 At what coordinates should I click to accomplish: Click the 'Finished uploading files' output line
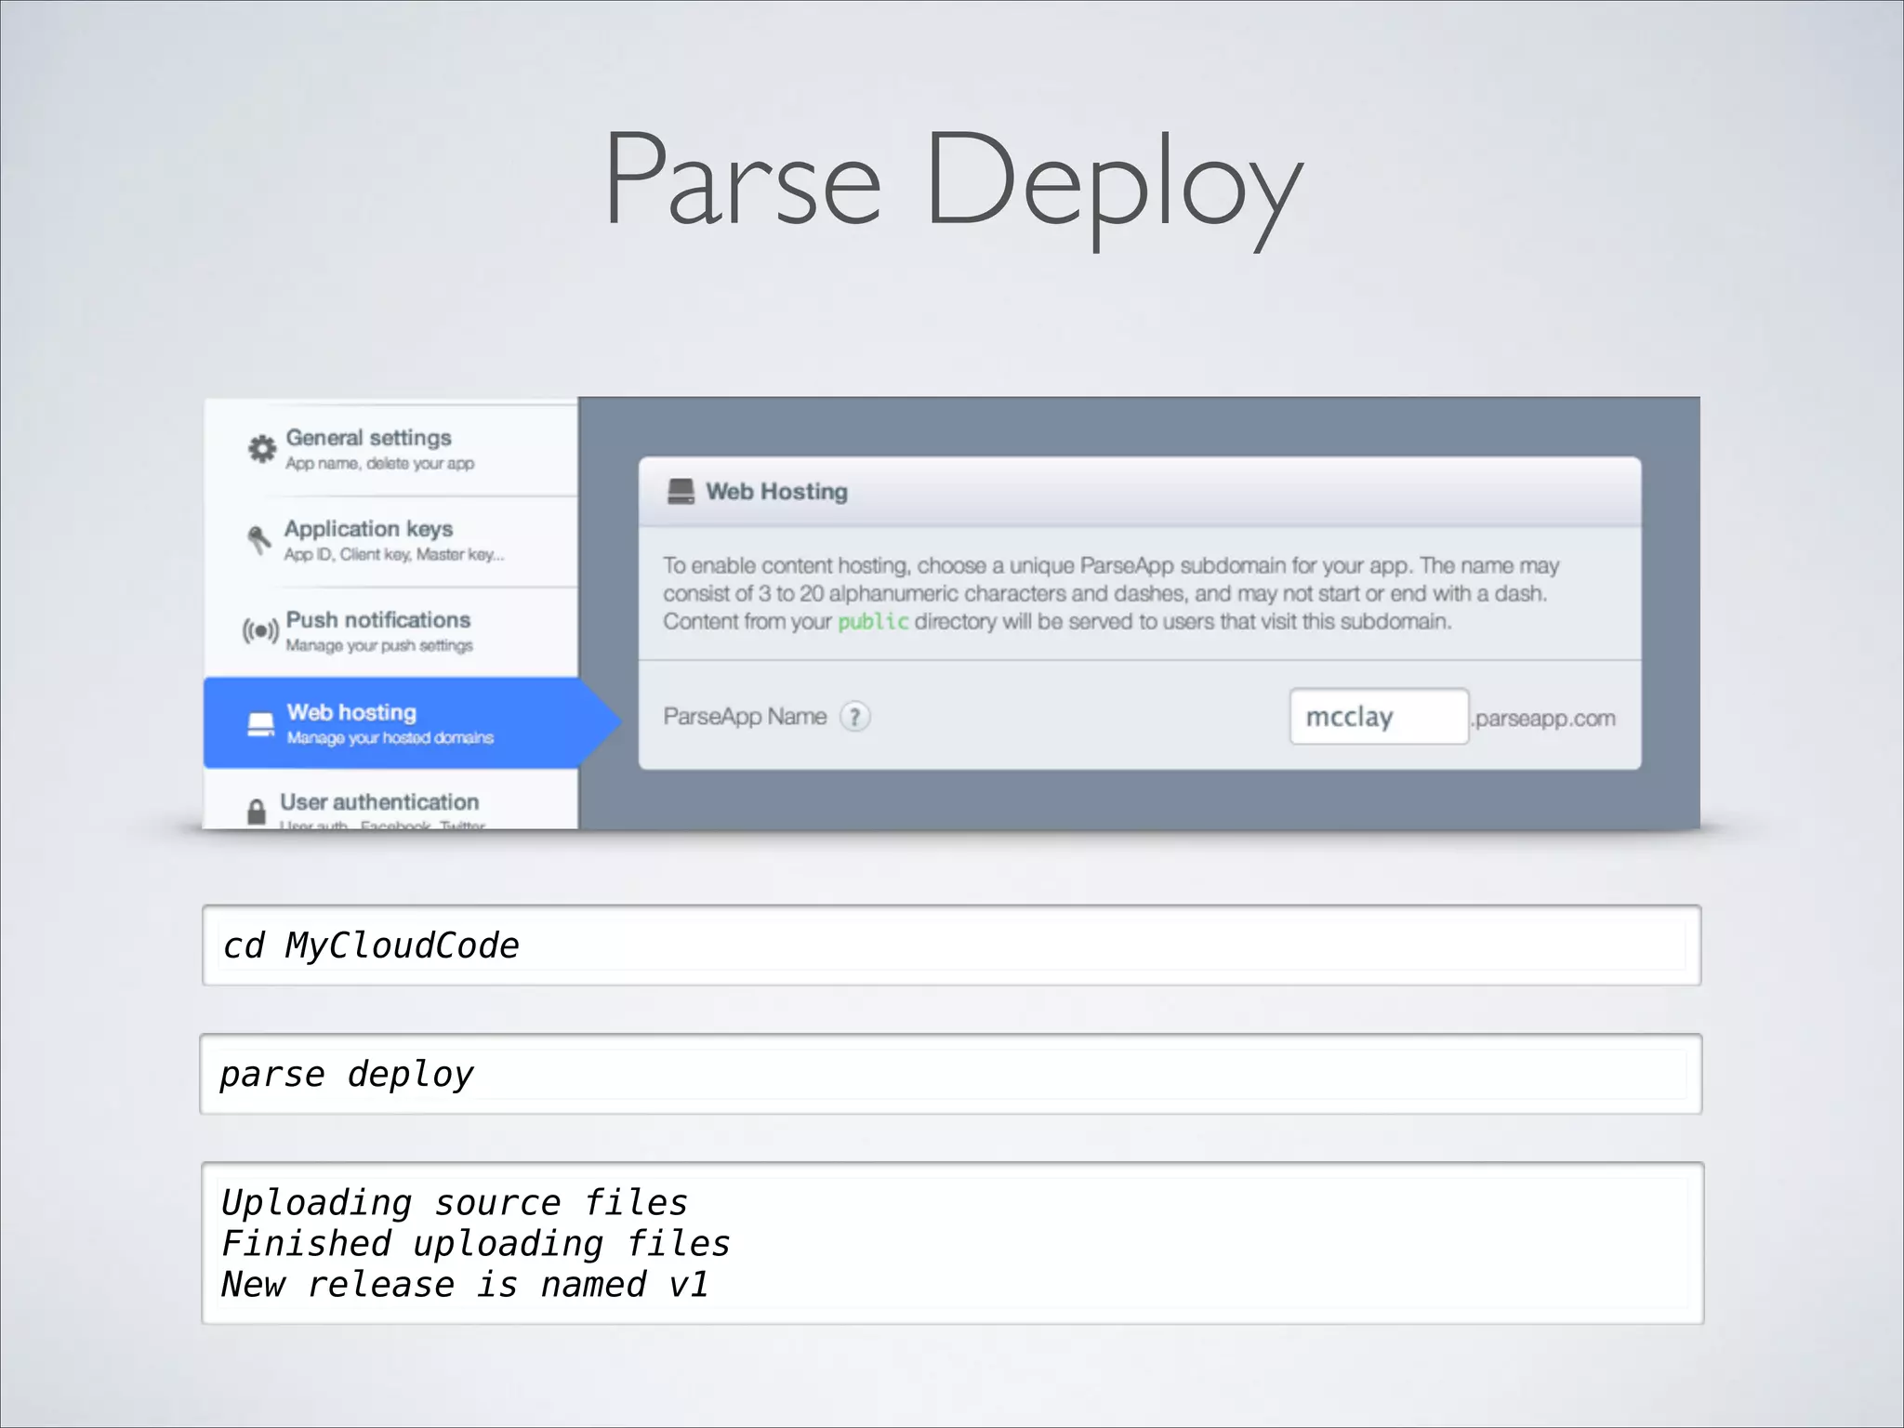(476, 1244)
